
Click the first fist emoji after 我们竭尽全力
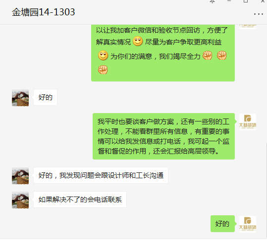tap(207, 55)
